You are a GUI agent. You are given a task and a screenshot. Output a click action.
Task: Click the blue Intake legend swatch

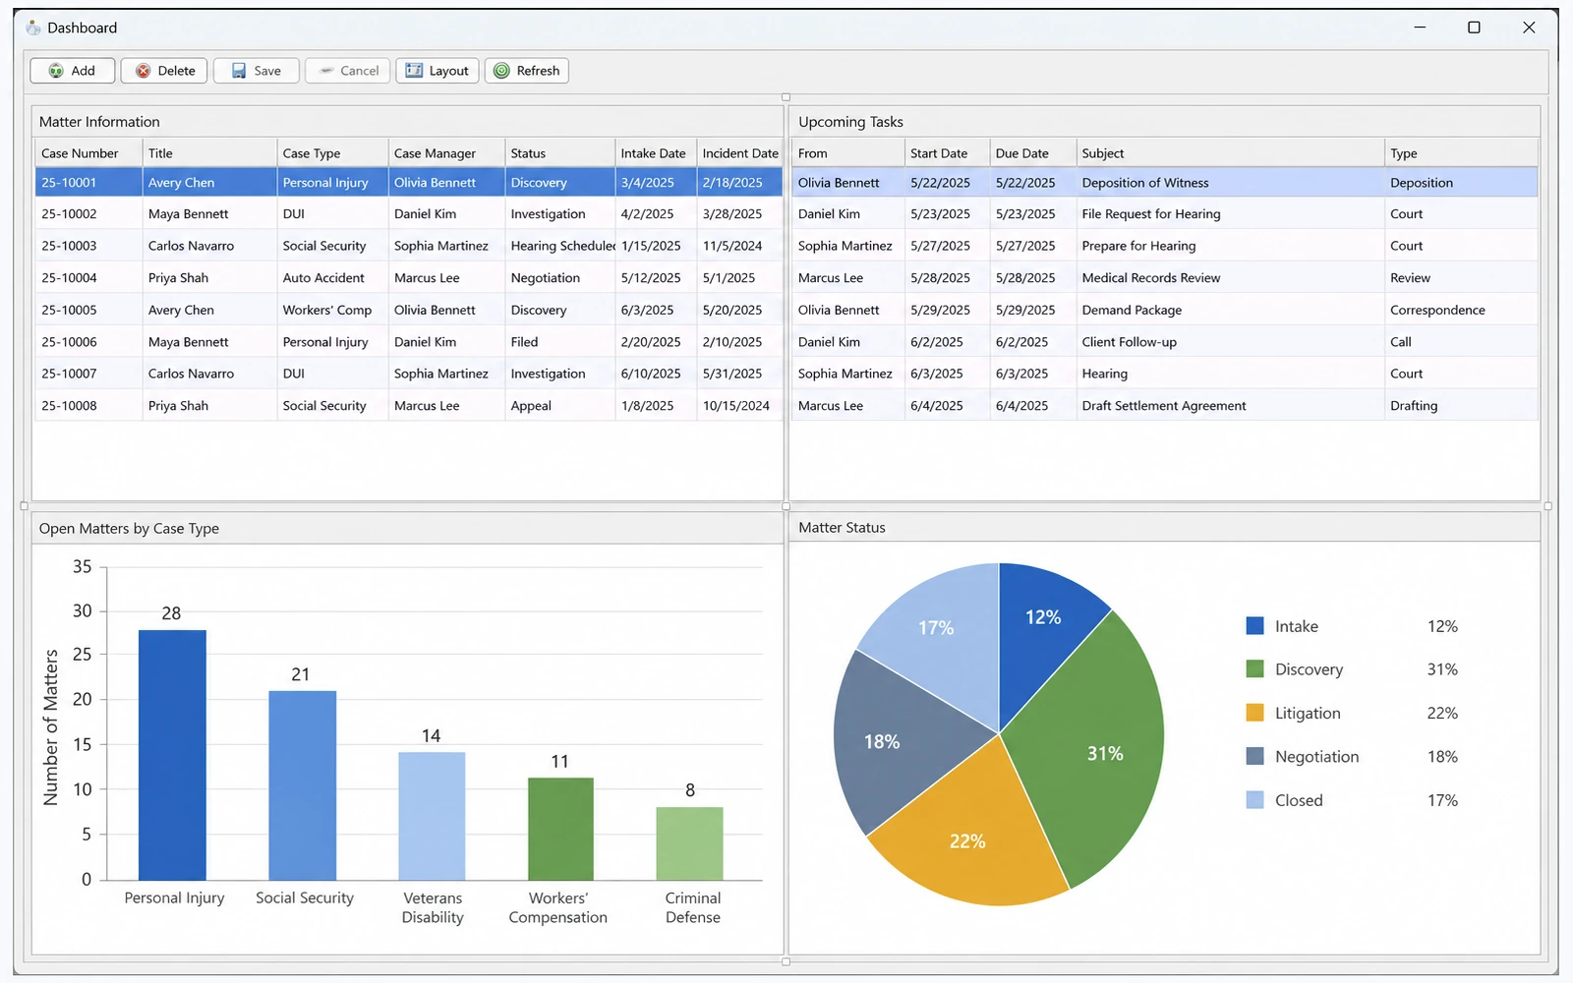coord(1254,626)
